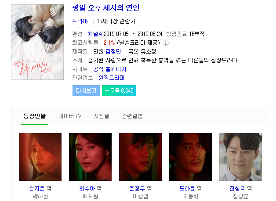Open actor 박하선 name under 손지은
Screen dimensions: 276x201
(40, 196)
